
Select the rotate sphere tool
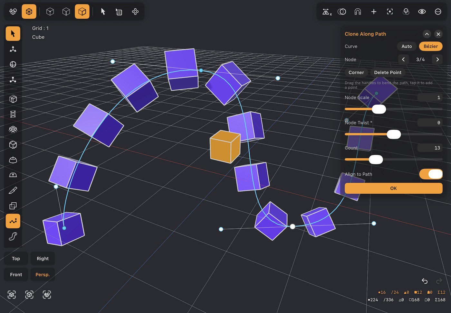click(x=13, y=64)
